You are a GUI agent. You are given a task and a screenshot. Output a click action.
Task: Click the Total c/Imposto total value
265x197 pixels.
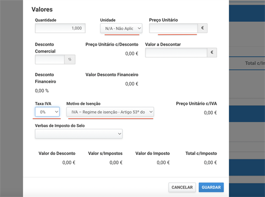pyautogui.click(x=210, y=162)
